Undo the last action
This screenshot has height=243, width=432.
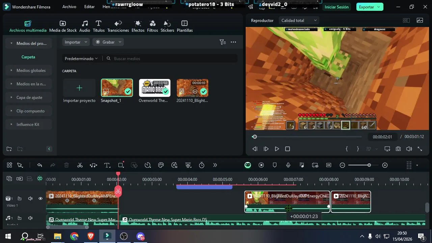tap(39, 165)
